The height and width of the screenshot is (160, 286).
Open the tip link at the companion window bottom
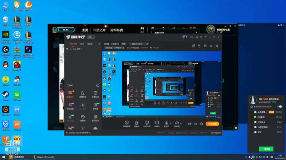point(78,133)
